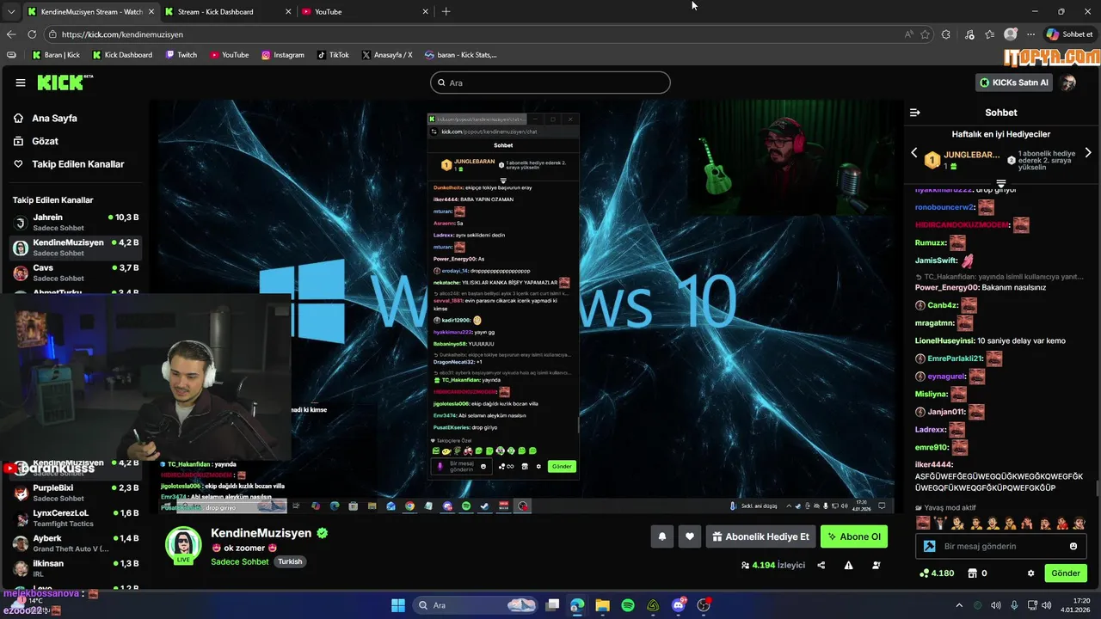1101x619 pixels.
Task: Click KICKs Satın Al button
Action: (1014, 83)
